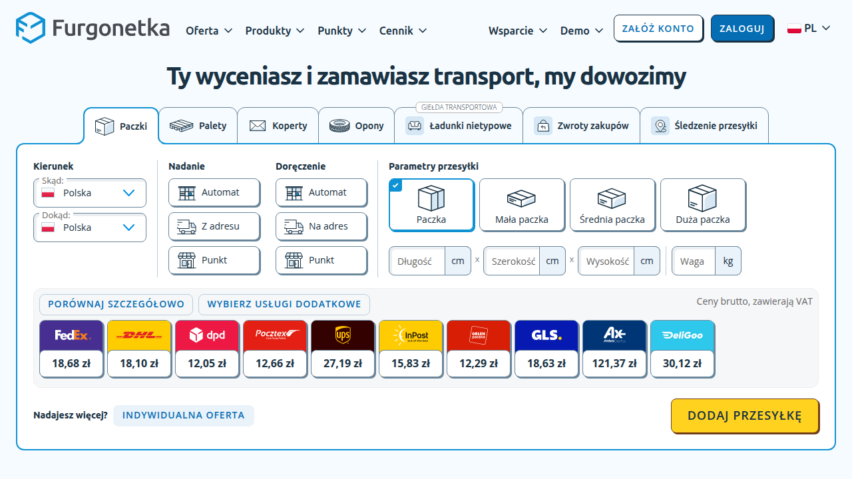Click the Orlen price 12,29 zł
Image resolution: width=852 pixels, height=479 pixels.
(479, 363)
